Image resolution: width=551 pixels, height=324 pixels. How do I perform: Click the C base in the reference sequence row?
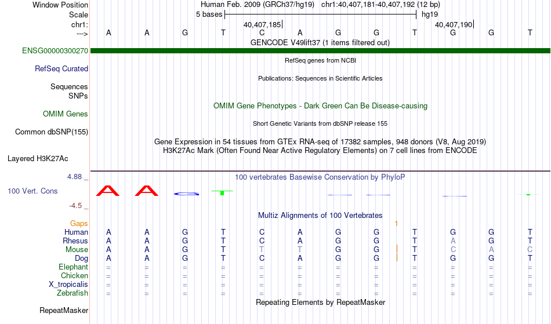pos(262,32)
